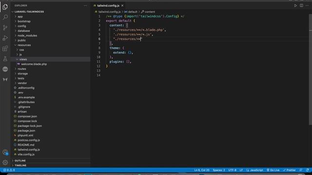Image resolution: width=312 pixels, height=175 pixels.
Task: Expand the database folder
Action: [24, 31]
